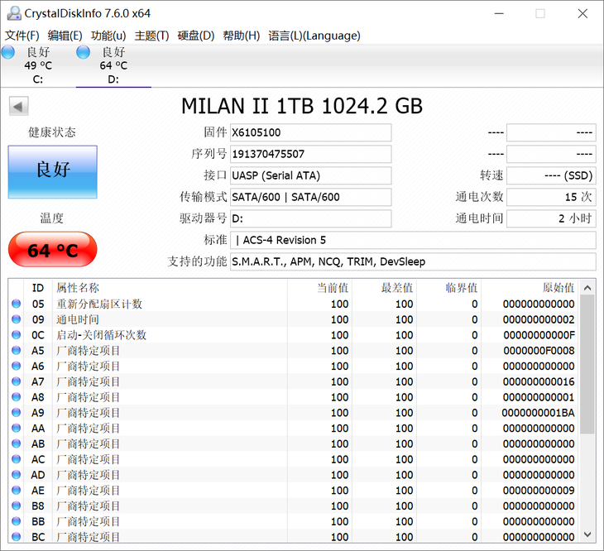This screenshot has width=604, height=551.
Task: Minimize the CrystalDiskInfo window
Action: coord(499,13)
